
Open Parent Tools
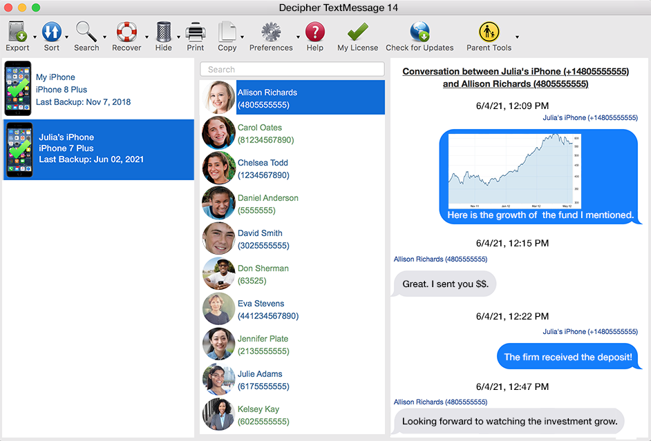(489, 31)
